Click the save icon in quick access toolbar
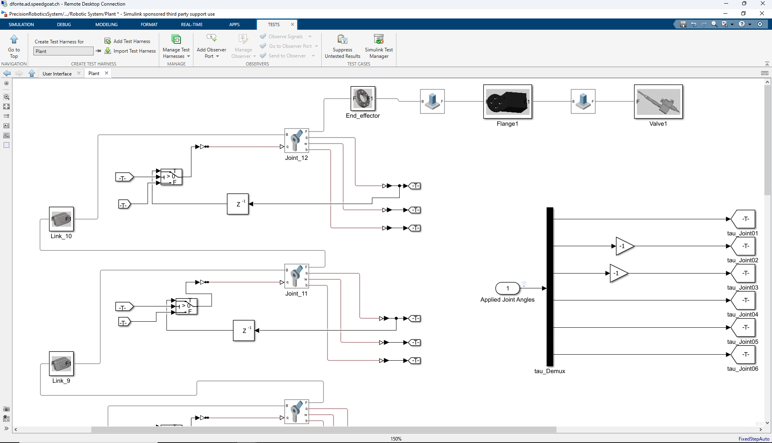The height and width of the screenshot is (443, 772). pos(683,24)
